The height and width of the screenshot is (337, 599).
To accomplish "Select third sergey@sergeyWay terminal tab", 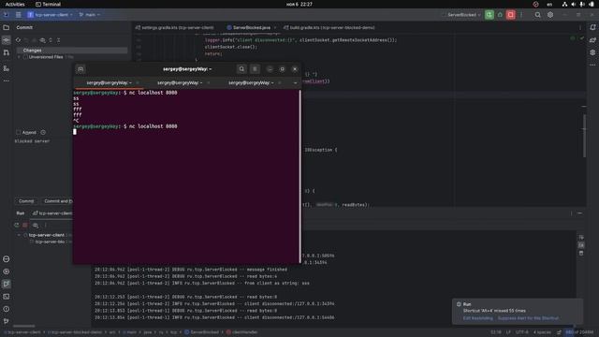I will pos(250,83).
